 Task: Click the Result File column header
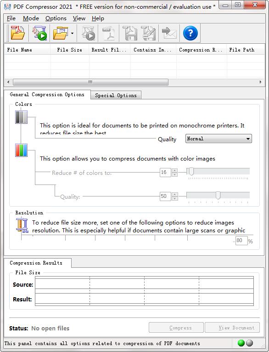pyautogui.click(x=110, y=50)
